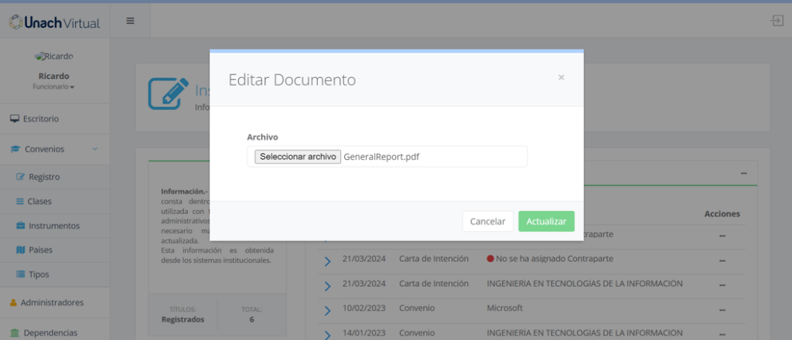The width and height of the screenshot is (792, 340).
Task: Open the Unach Virtual logo
Action: click(x=55, y=22)
